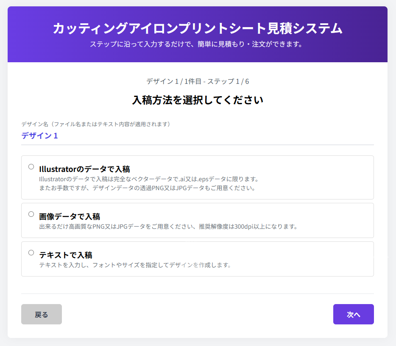Click the Illustratorのデータで入稿 heading
Image resolution: width=396 pixels, height=346 pixels.
click(x=84, y=169)
